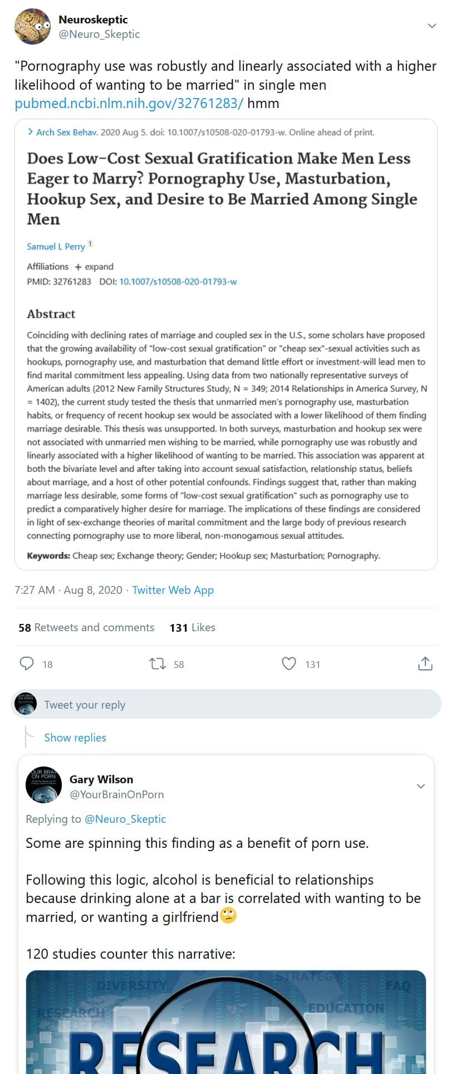This screenshot has width=451, height=1074.
Task: Click the Samuel L Perry author link
Action: click(56, 246)
